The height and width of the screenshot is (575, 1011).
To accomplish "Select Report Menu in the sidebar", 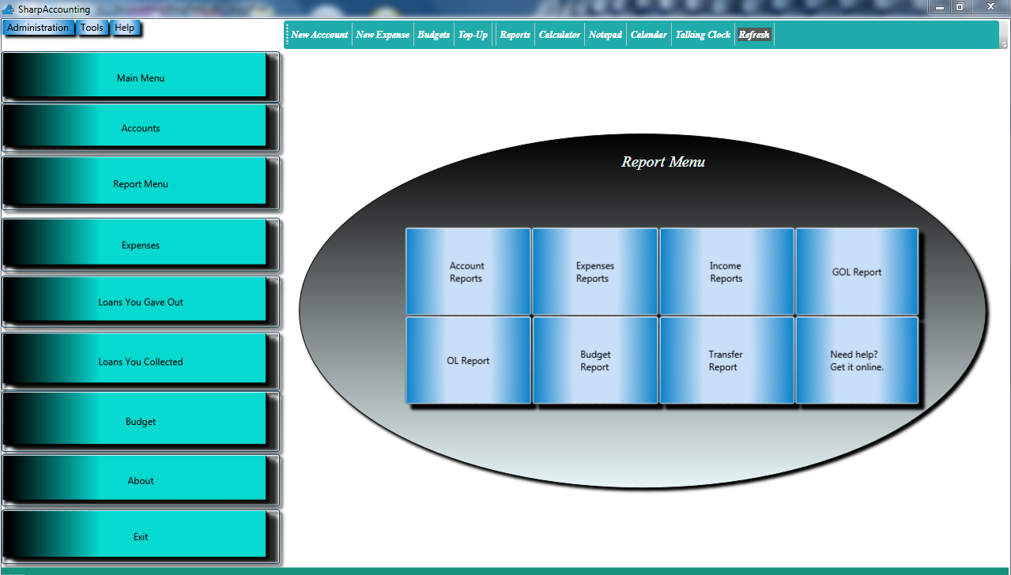I will [141, 183].
